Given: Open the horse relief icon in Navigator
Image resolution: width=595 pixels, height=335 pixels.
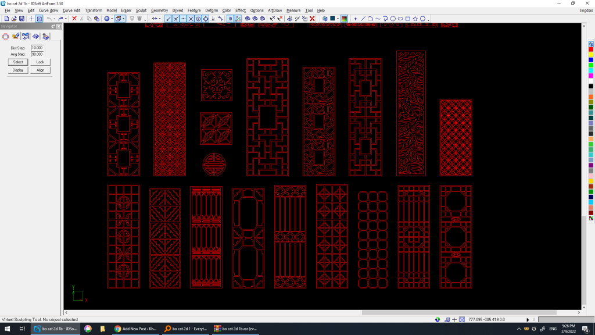Looking at the screenshot, I should pyautogui.click(x=26, y=36).
